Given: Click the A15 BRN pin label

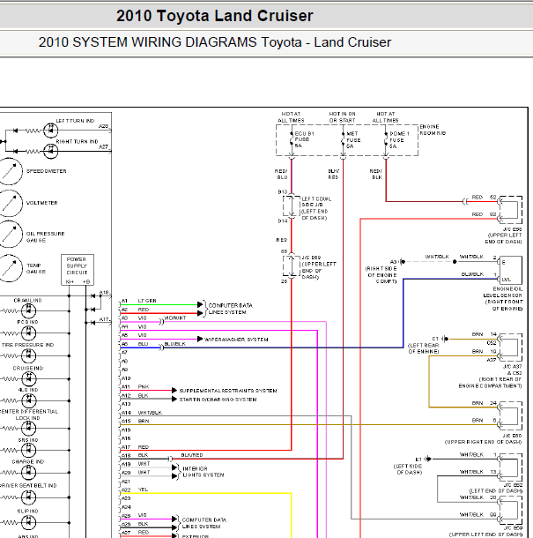Looking at the screenshot, I should coord(136,421).
